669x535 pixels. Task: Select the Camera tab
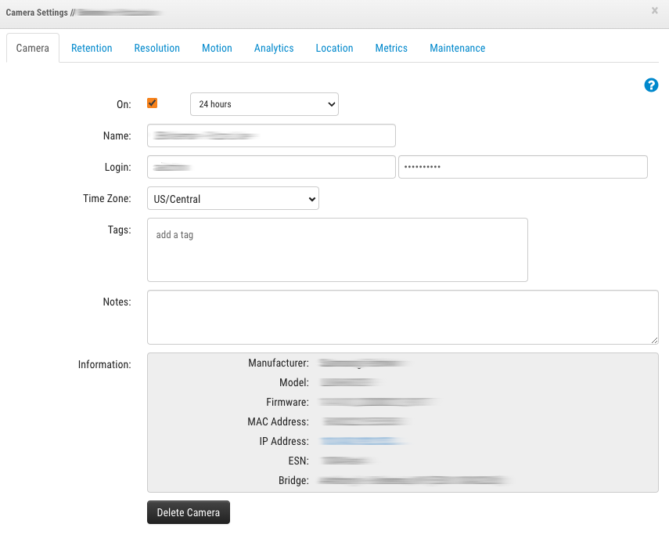[33, 48]
